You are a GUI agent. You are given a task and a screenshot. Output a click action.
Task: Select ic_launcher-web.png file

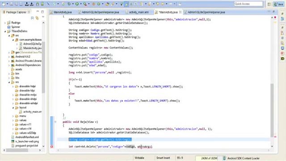[27, 141]
